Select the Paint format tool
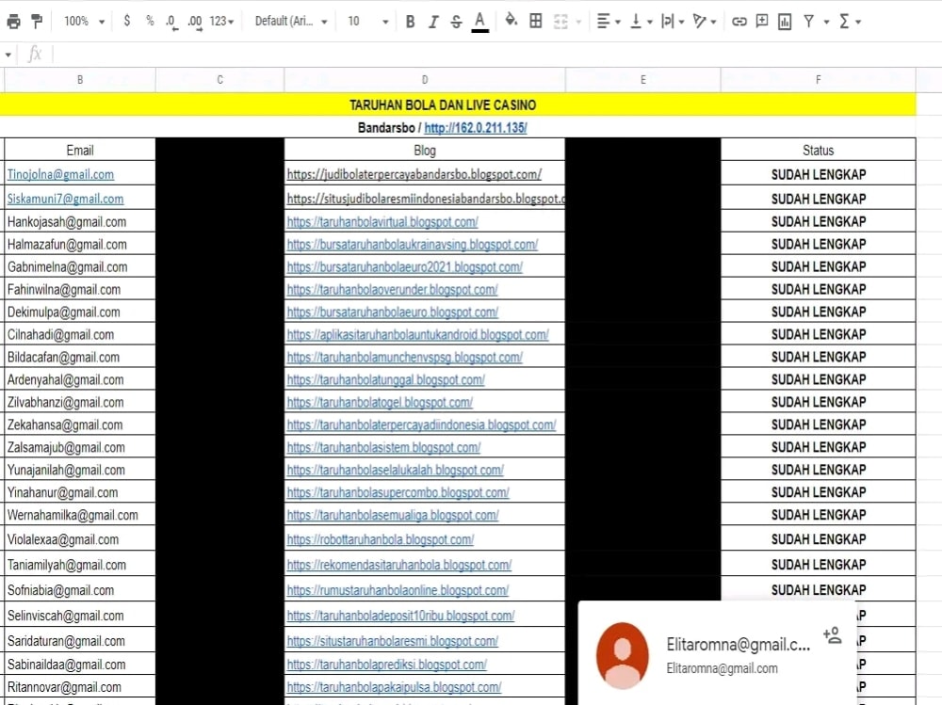The height and width of the screenshot is (705, 942). click(37, 22)
